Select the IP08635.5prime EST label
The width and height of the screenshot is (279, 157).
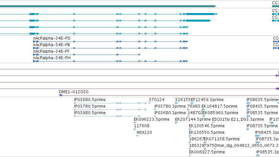262,100
